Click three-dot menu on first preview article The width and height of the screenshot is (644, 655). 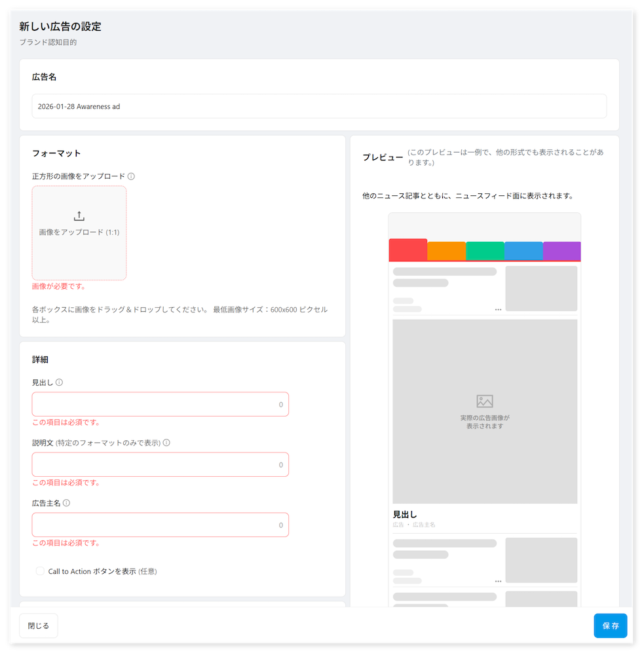click(498, 309)
